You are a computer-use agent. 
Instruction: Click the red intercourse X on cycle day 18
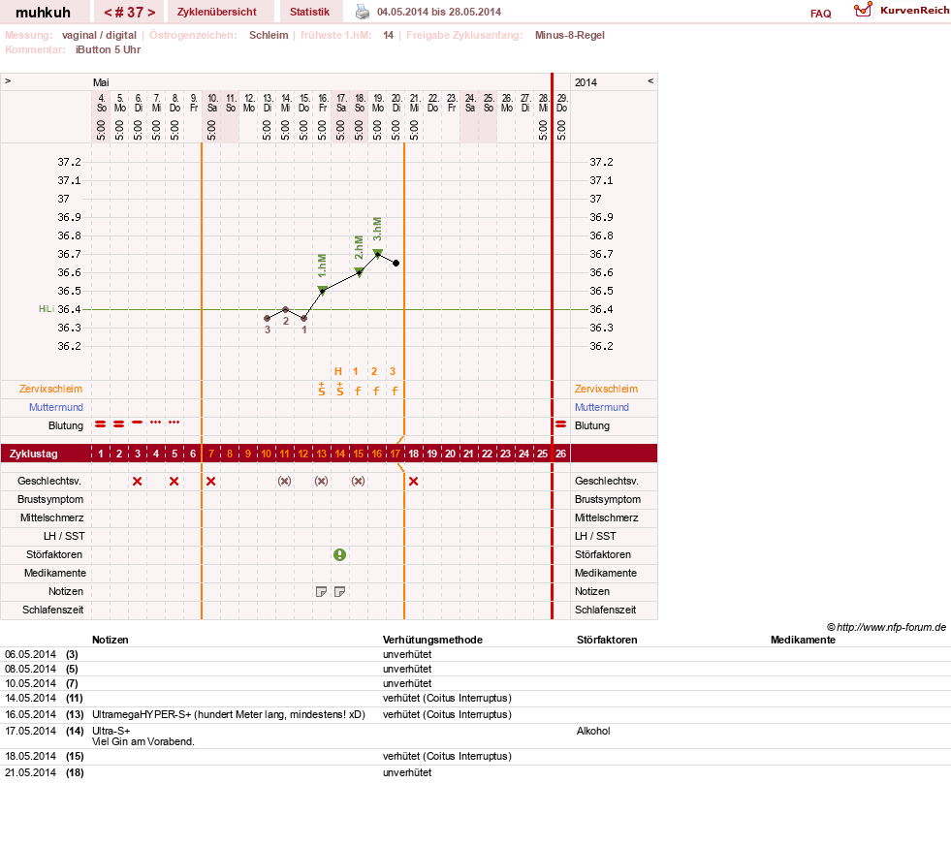point(413,481)
